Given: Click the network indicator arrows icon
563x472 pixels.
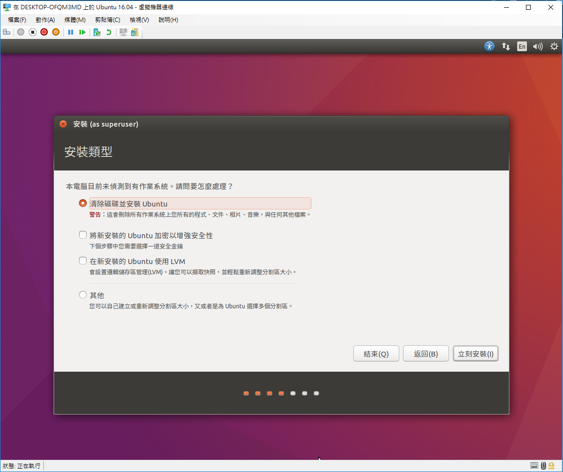Looking at the screenshot, I should pyautogui.click(x=505, y=46).
